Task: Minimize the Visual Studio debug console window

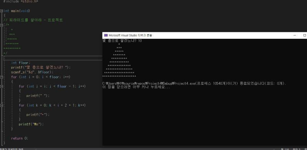Action: [x=295, y=35]
